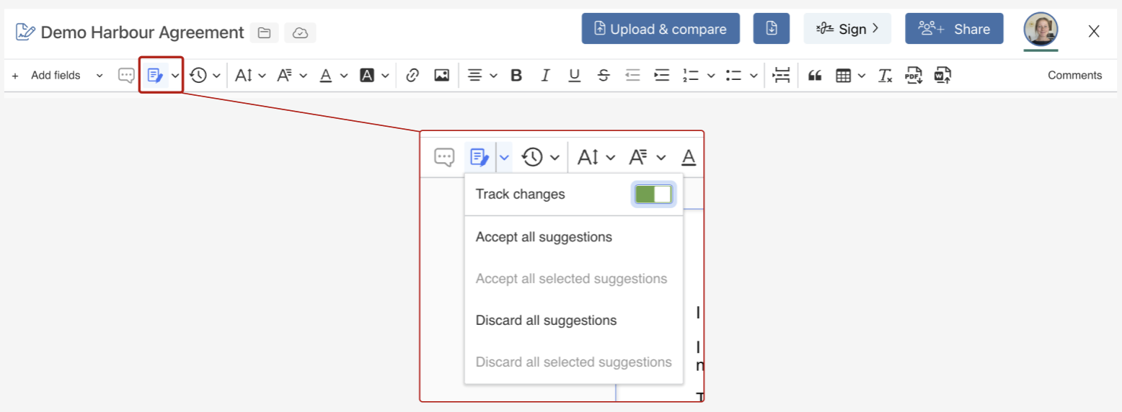Export document as PDF icon
The width and height of the screenshot is (1122, 412).
914,75
